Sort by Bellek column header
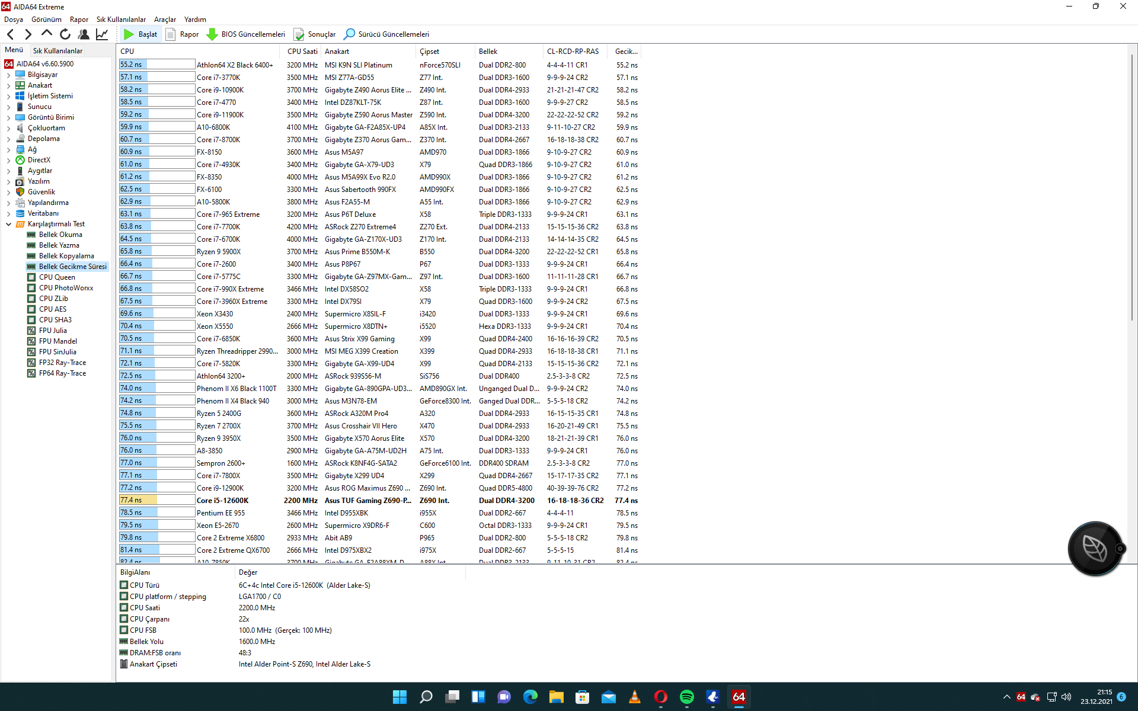 (x=509, y=52)
